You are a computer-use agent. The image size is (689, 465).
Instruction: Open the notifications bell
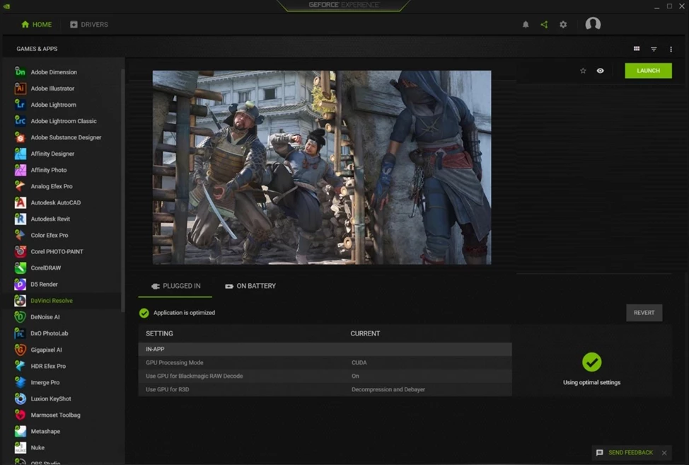526,25
